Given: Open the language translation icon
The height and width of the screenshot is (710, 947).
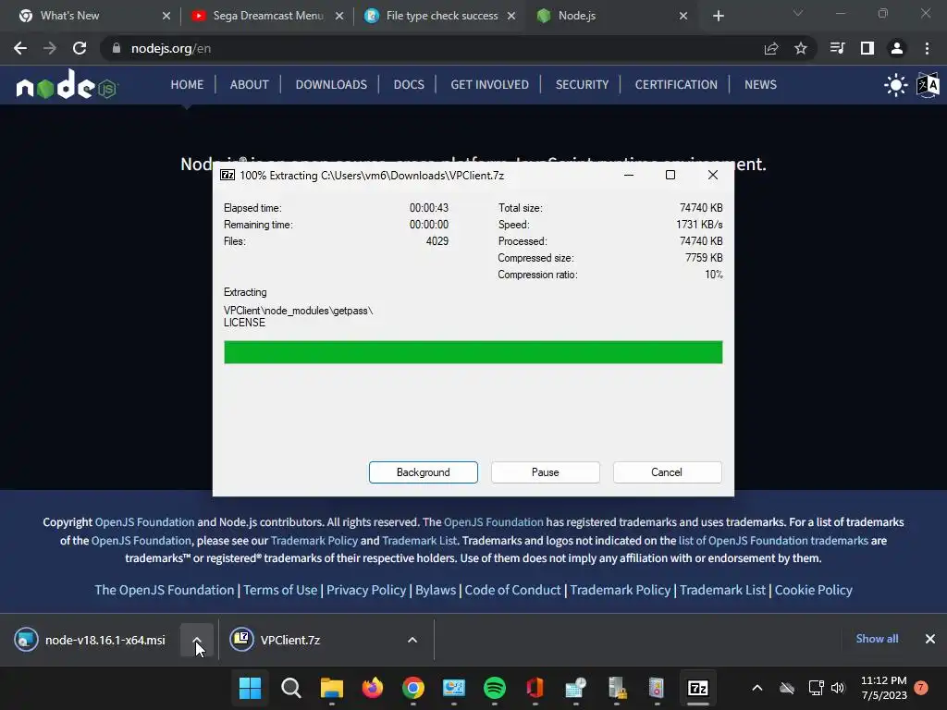Looking at the screenshot, I should tap(929, 85).
